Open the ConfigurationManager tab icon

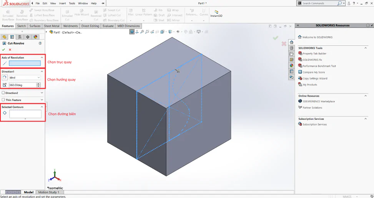tap(20, 37)
